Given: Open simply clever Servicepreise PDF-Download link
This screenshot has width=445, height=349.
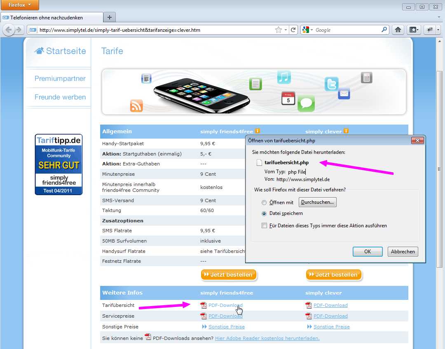Looking at the screenshot, I should tap(330, 316).
